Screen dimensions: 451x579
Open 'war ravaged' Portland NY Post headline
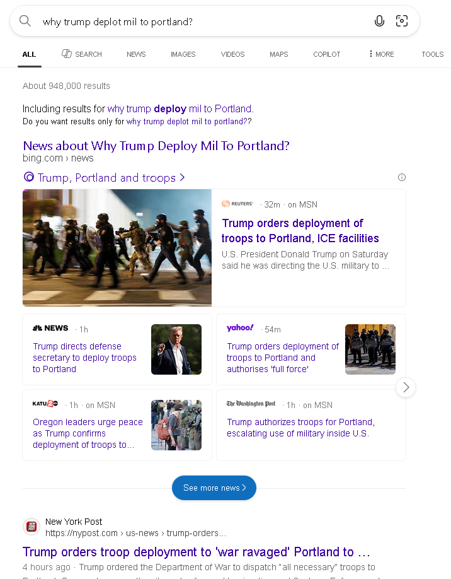pos(196,552)
